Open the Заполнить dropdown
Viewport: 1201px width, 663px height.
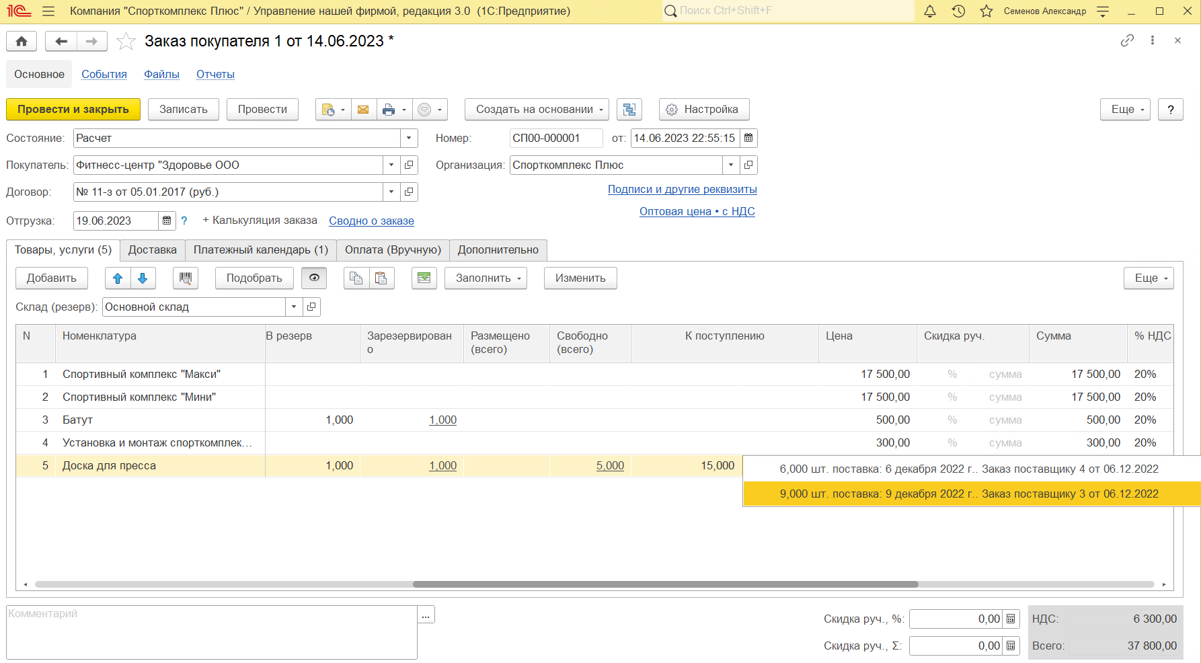coord(486,278)
